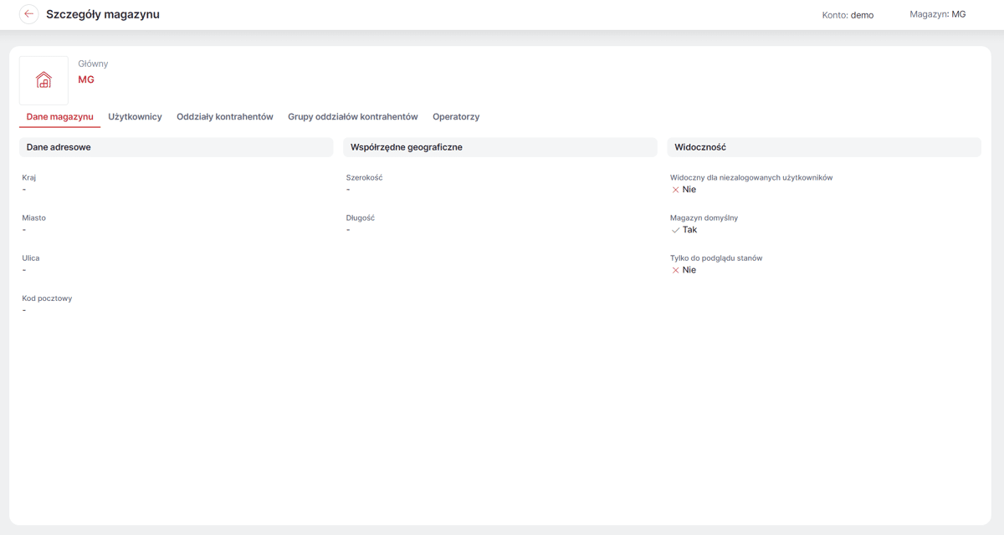The height and width of the screenshot is (535, 1004).
Task: Click the red warehouse icon thumbnail
Action: pos(44,80)
